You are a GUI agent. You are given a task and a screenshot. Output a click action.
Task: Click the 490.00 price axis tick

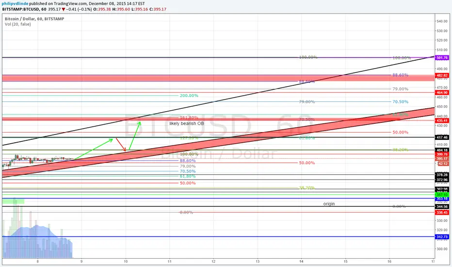pyautogui.click(x=442, y=69)
